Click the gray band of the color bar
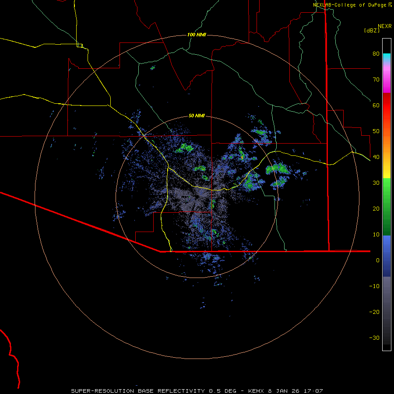This screenshot has height=394, width=394. [x=387, y=310]
